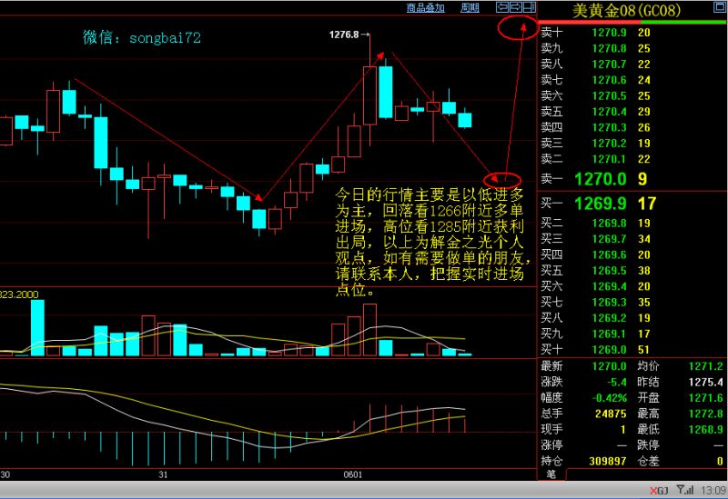Open the 商品叠加 overlay link
This screenshot has width=728, height=499.
[x=425, y=8]
